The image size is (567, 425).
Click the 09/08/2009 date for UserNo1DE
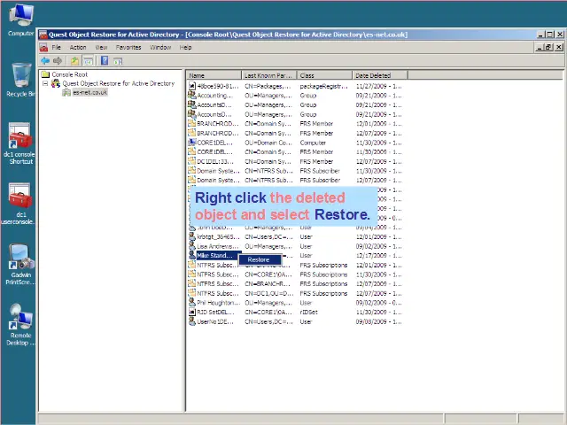(x=378, y=321)
